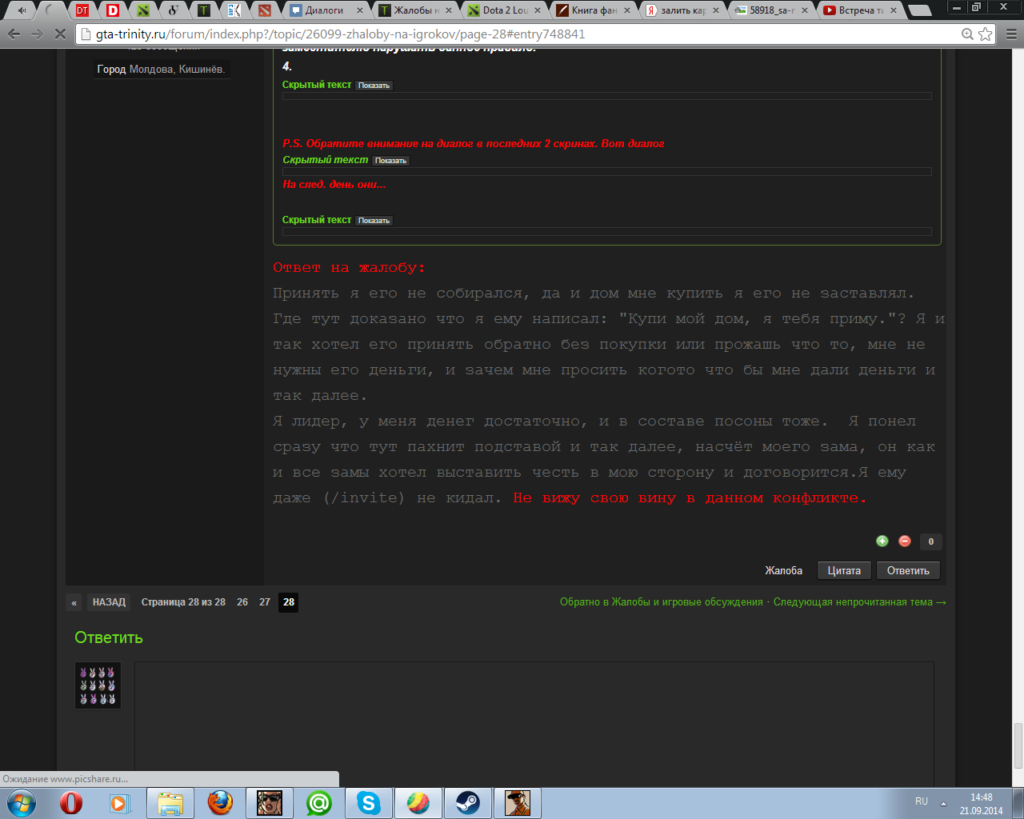Close the Книга фан tab
Screen dimensions: 1024x819
(626, 10)
